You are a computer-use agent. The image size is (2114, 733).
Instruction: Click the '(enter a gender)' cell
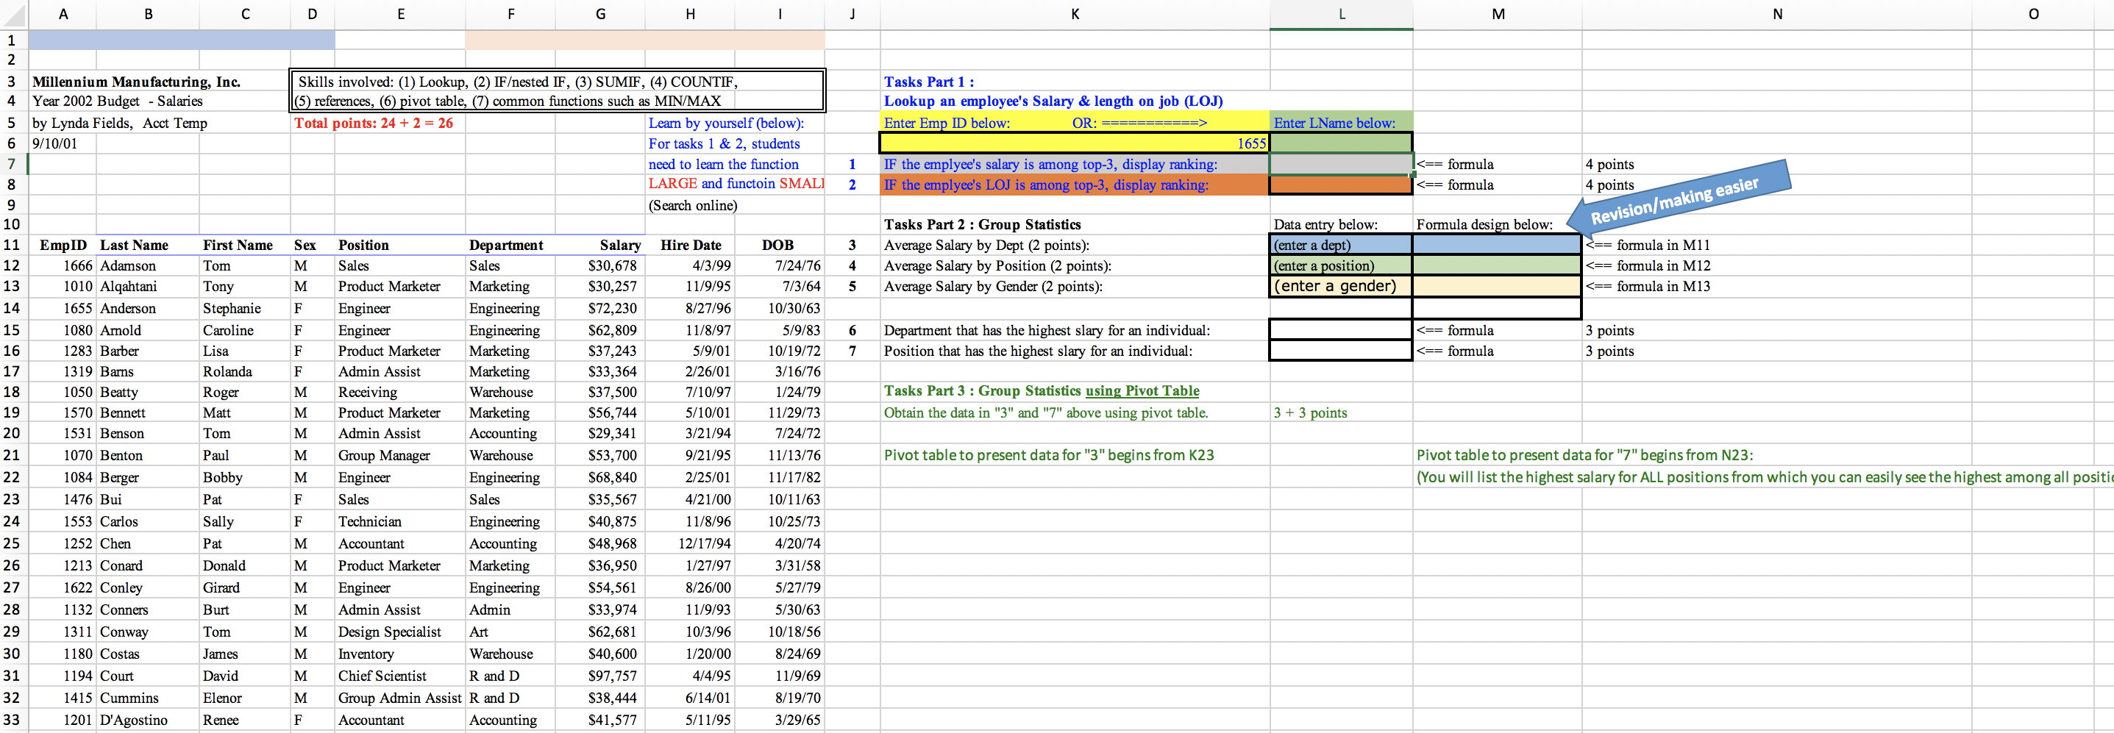(x=1341, y=286)
